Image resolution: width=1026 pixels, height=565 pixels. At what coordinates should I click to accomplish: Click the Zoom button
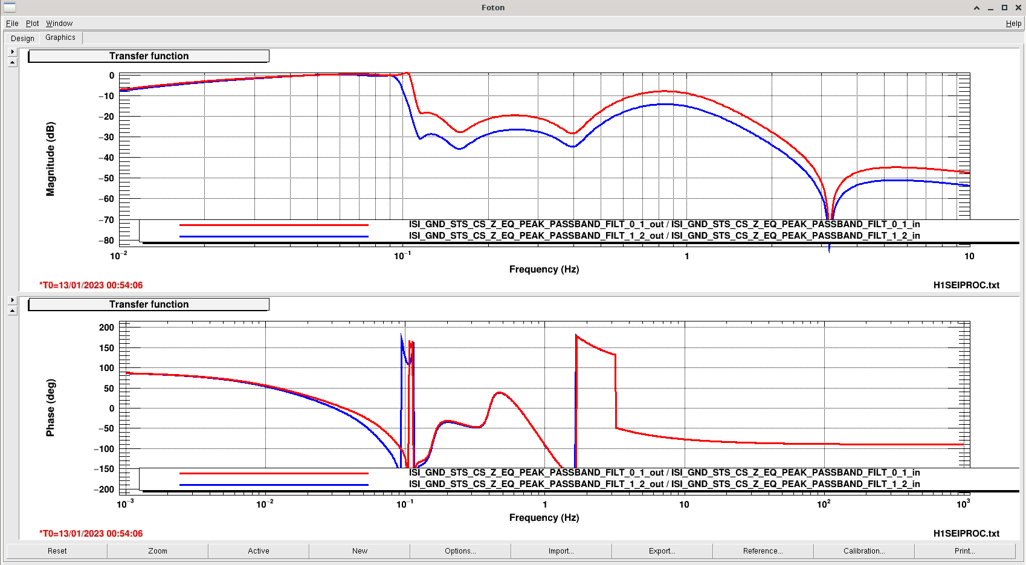click(158, 551)
